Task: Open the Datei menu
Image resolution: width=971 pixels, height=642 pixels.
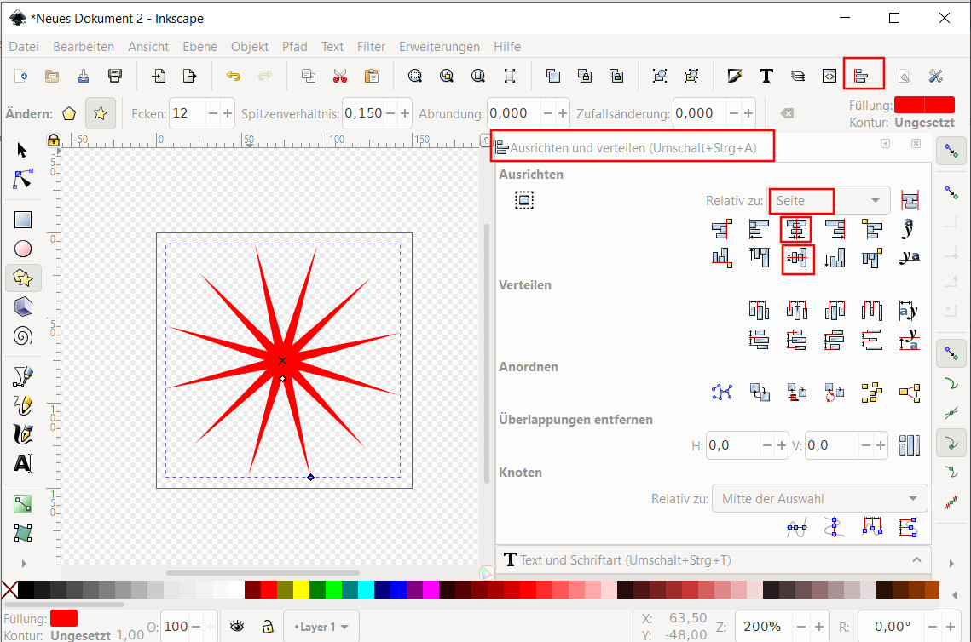Action: click(x=24, y=47)
